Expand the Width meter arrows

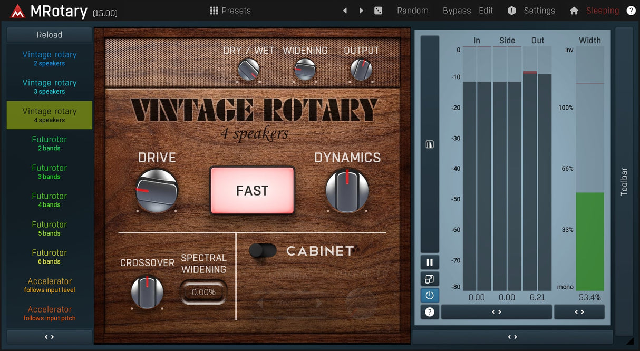pyautogui.click(x=579, y=312)
